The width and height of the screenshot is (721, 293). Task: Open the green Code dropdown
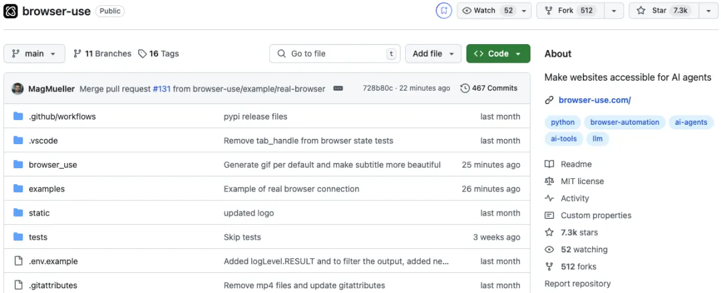click(498, 54)
